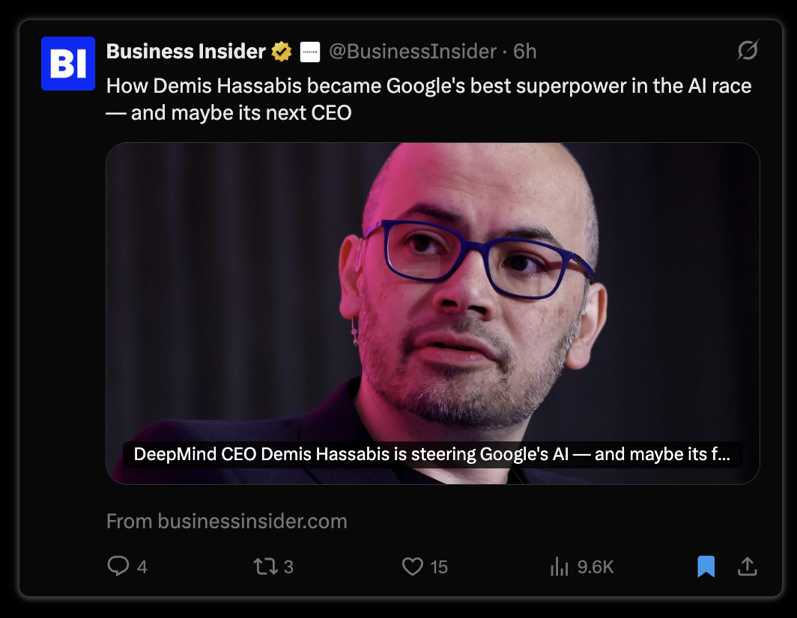Image resolution: width=797 pixels, height=618 pixels.
Task: Click the tweet text about Google's AI race
Action: (428, 99)
